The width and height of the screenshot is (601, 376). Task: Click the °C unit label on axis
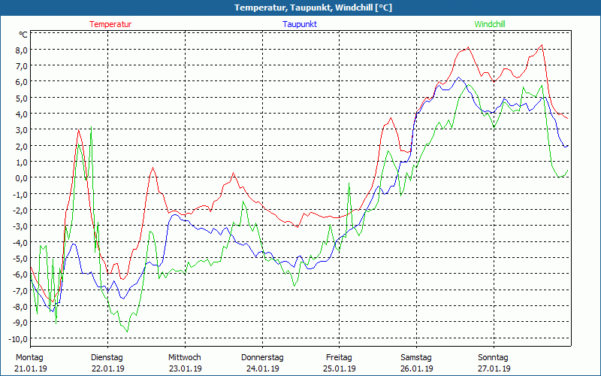[23, 35]
